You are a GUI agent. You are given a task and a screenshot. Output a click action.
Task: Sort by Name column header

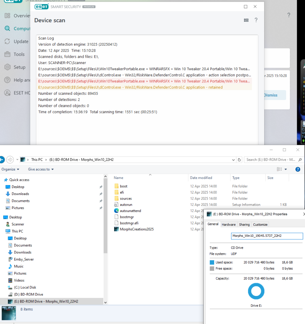pos(118,178)
